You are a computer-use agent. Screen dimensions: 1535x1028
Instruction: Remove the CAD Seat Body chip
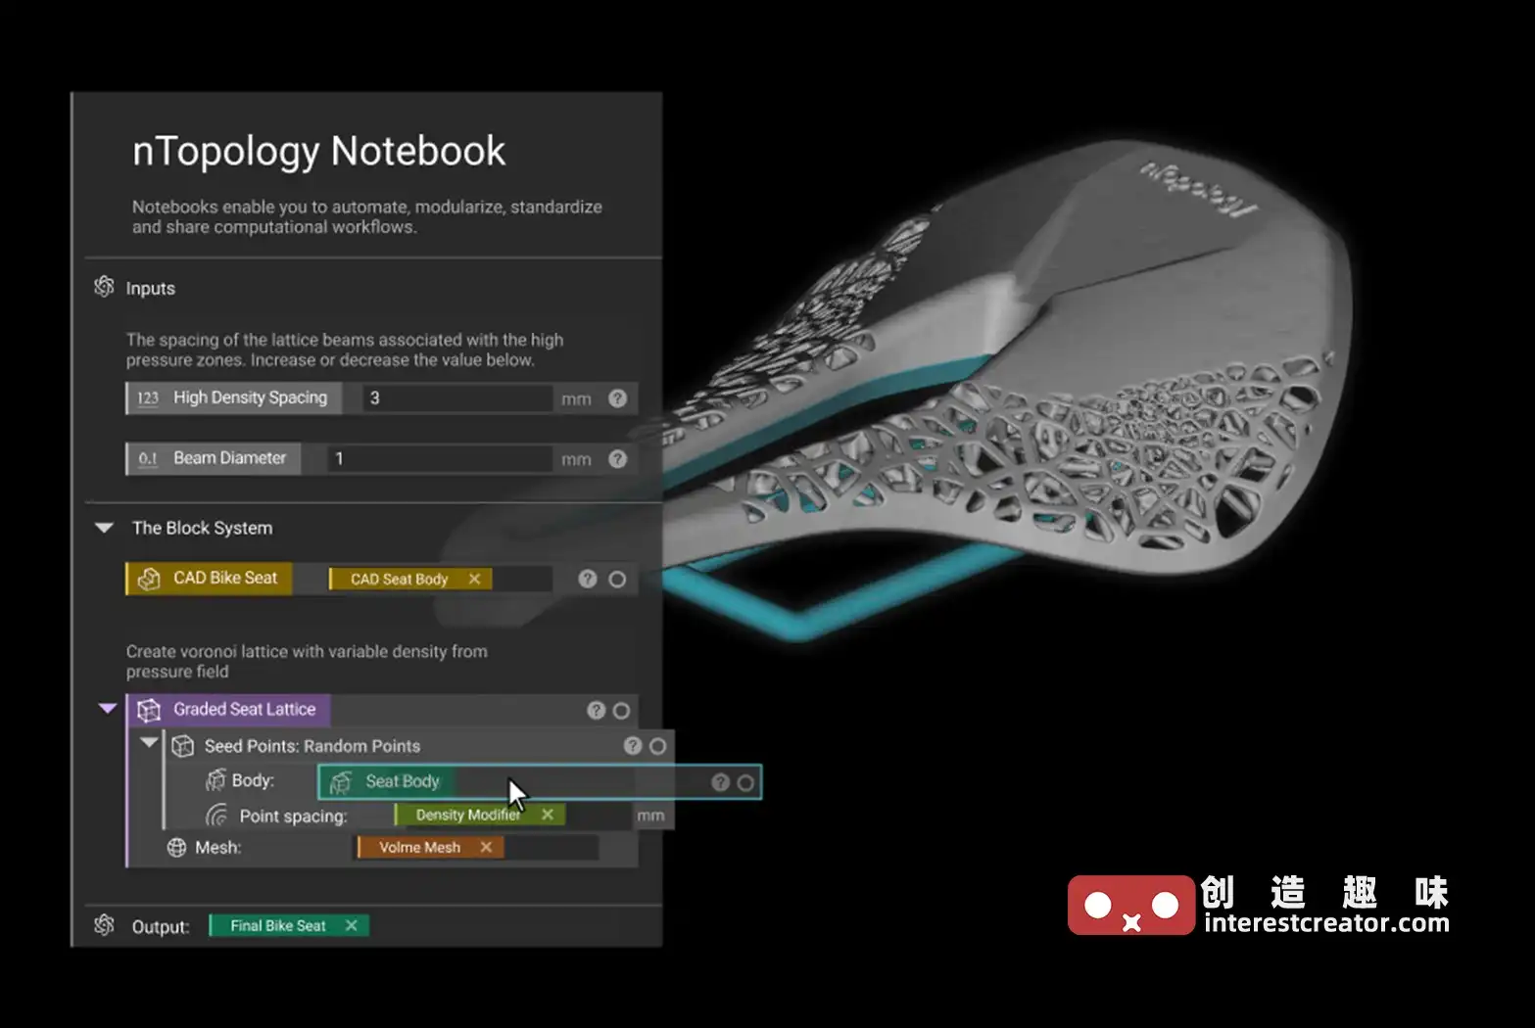click(475, 579)
